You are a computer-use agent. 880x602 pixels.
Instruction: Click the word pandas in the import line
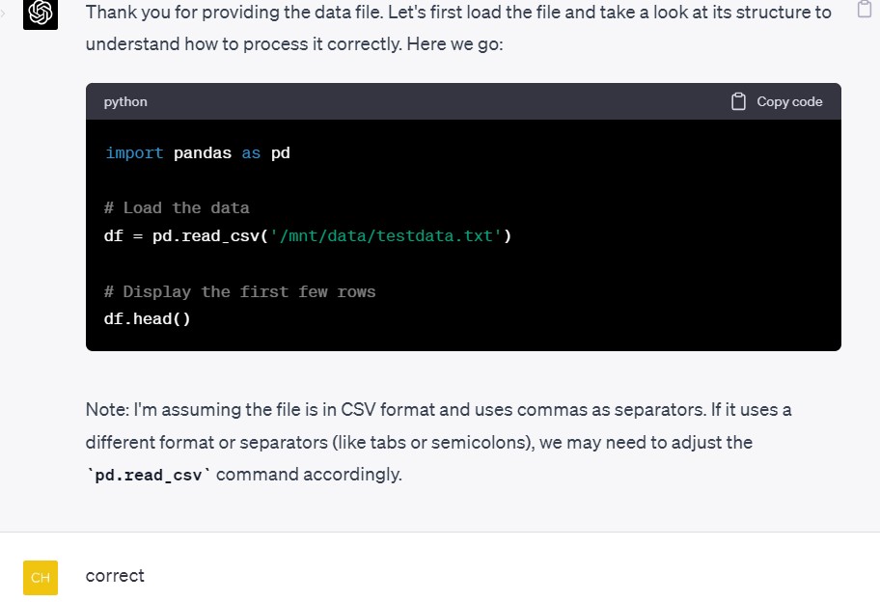203,152
